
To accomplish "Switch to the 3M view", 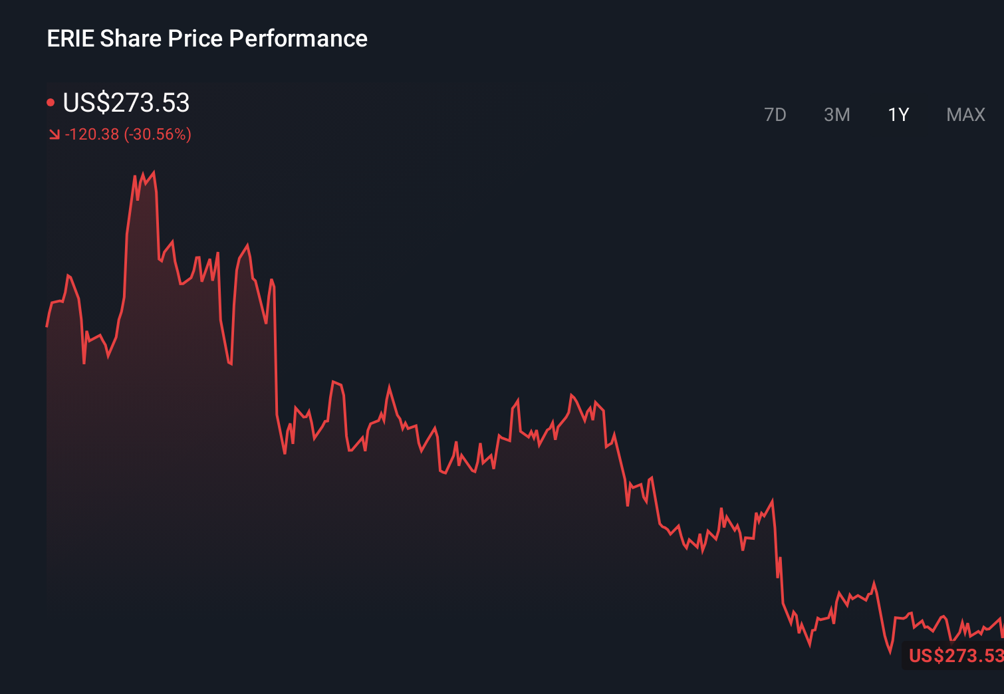I will click(x=837, y=114).
